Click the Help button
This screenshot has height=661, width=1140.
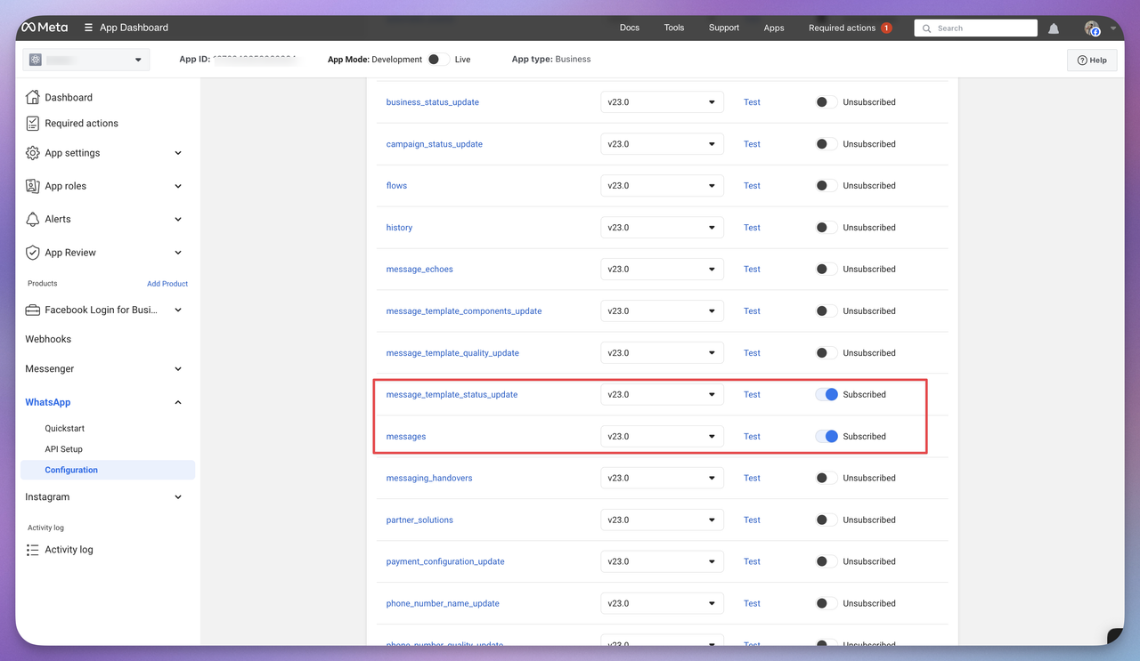(x=1092, y=60)
